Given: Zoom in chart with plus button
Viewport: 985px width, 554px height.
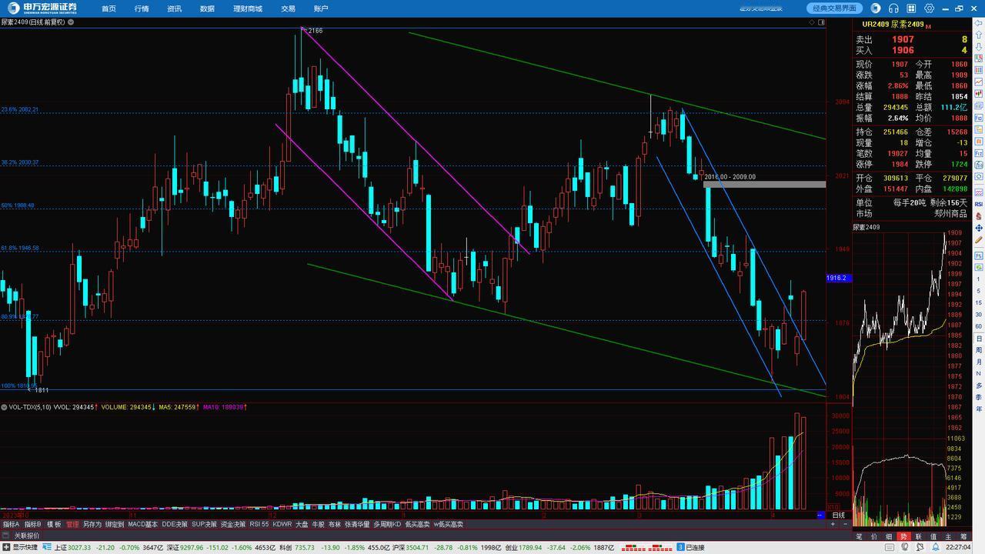Looking at the screenshot, I should click(x=833, y=524).
